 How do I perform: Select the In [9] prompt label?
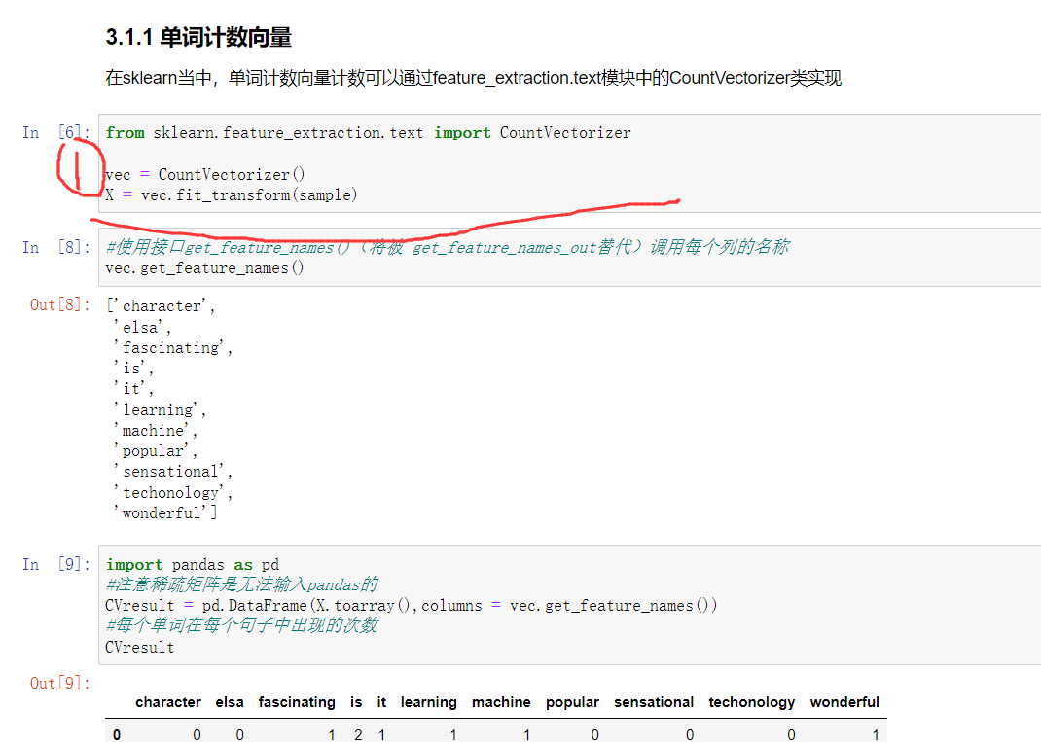tap(55, 564)
